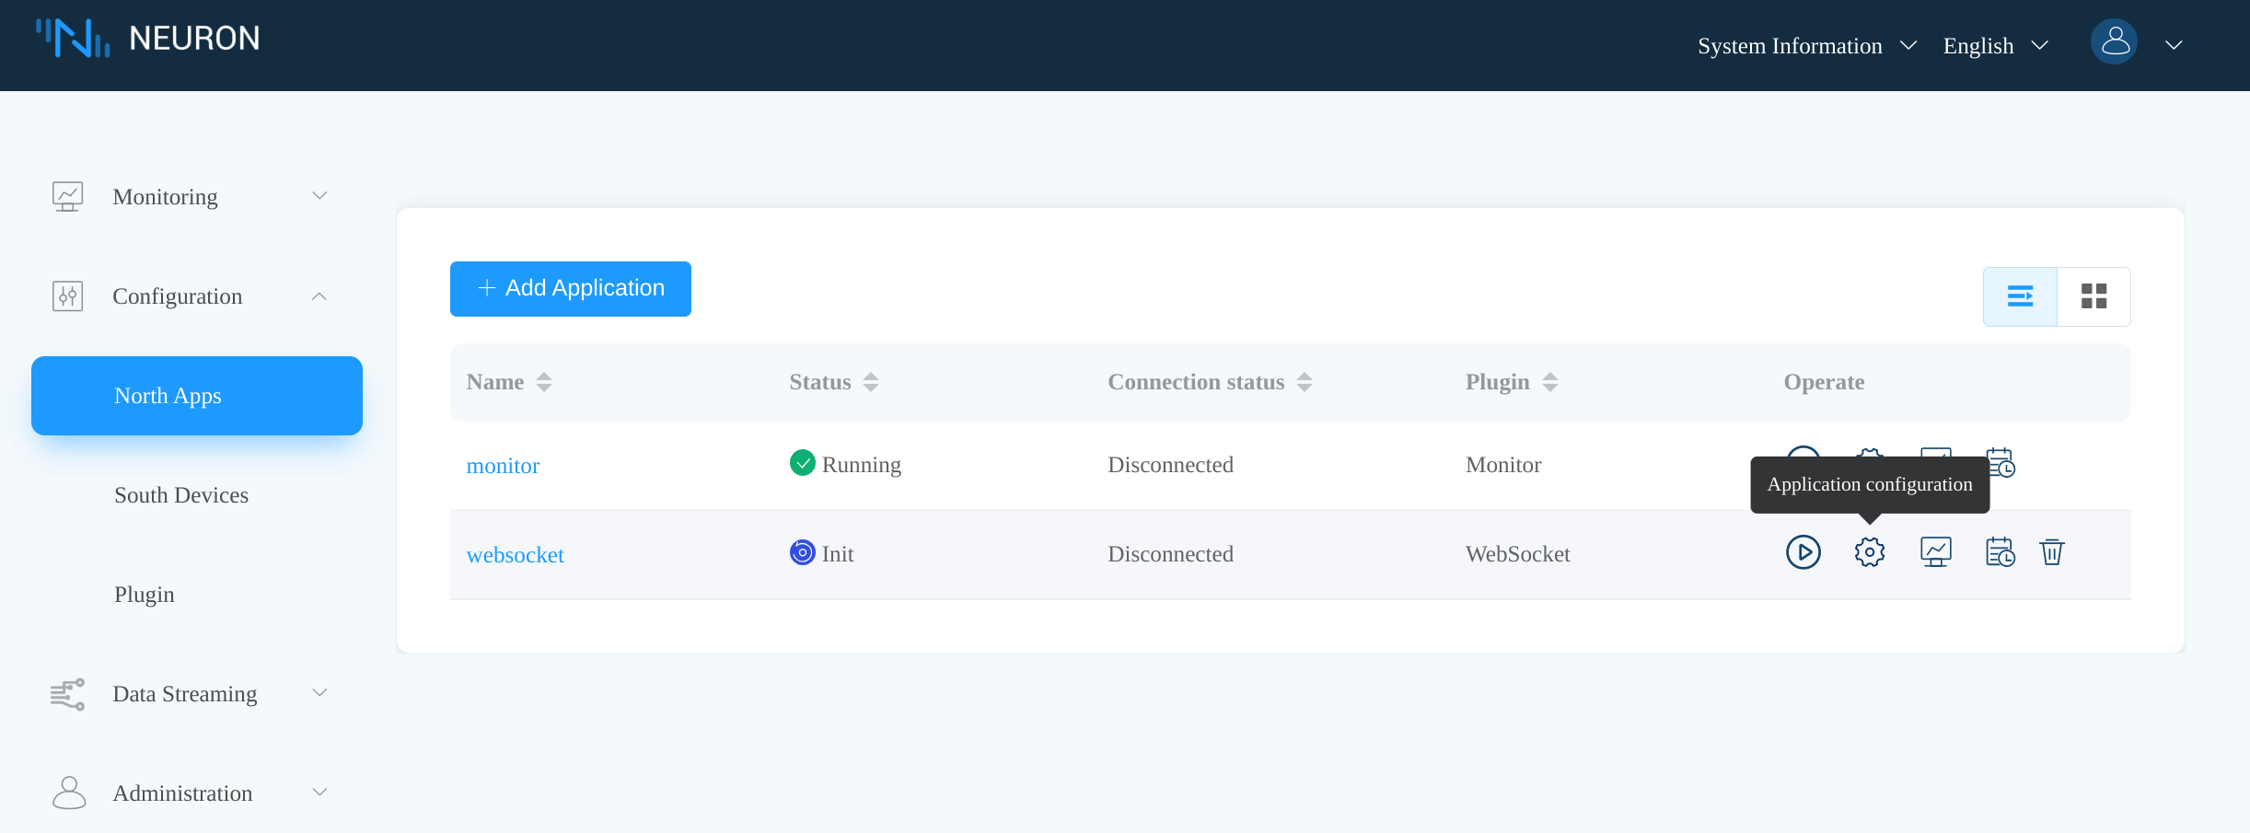The width and height of the screenshot is (2250, 833).
Task: Click the Monitoring sidebar icon
Action: click(67, 195)
